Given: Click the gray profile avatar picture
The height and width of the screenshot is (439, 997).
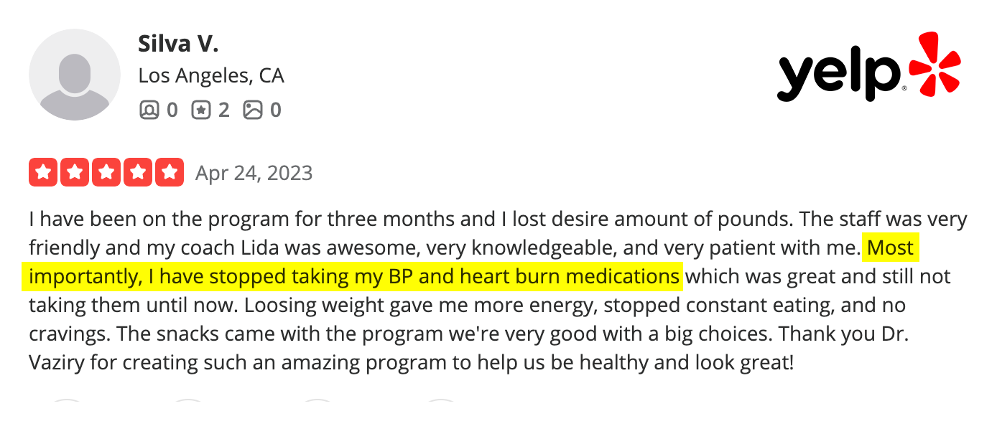Looking at the screenshot, I should [x=75, y=75].
